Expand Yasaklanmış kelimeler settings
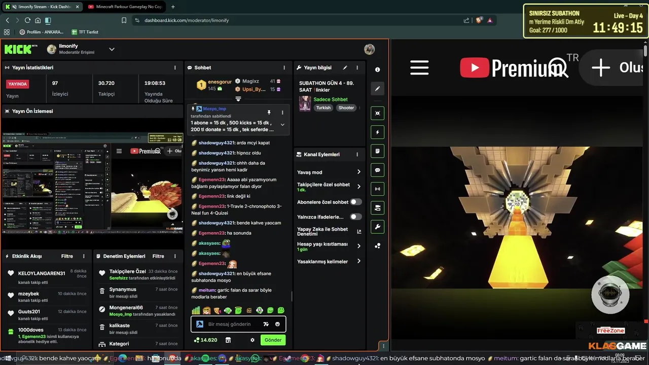Image resolution: width=649 pixels, height=365 pixels. pos(358,262)
